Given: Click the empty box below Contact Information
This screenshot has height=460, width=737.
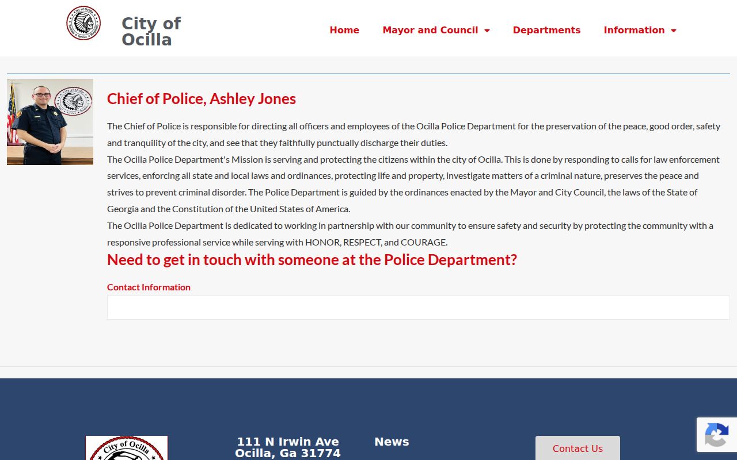Looking at the screenshot, I should coord(418,308).
